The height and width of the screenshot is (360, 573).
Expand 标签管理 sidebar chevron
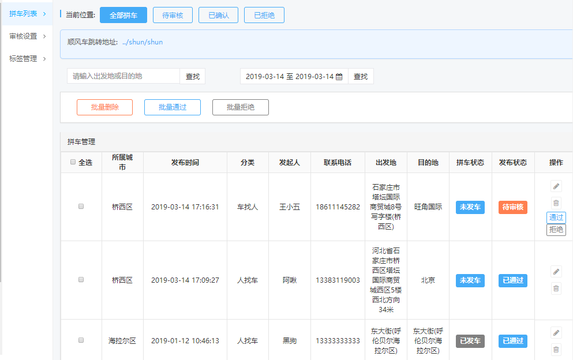(44, 59)
